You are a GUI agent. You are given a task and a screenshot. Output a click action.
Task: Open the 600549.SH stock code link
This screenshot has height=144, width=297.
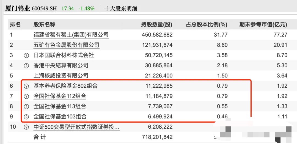tap(44, 9)
